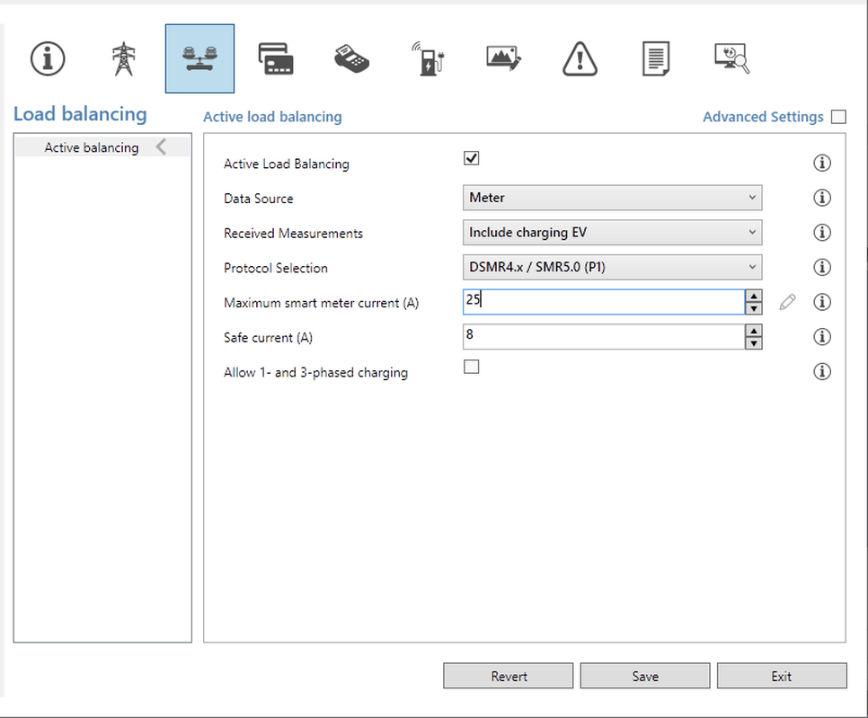Image resolution: width=868 pixels, height=718 pixels.
Task: Click the Save button
Action: coord(645,676)
